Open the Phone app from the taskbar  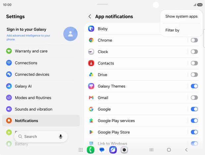click(90, 150)
